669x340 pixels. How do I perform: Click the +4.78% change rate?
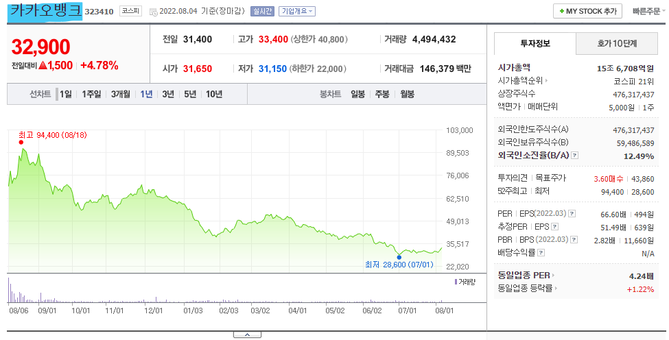pyautogui.click(x=99, y=66)
